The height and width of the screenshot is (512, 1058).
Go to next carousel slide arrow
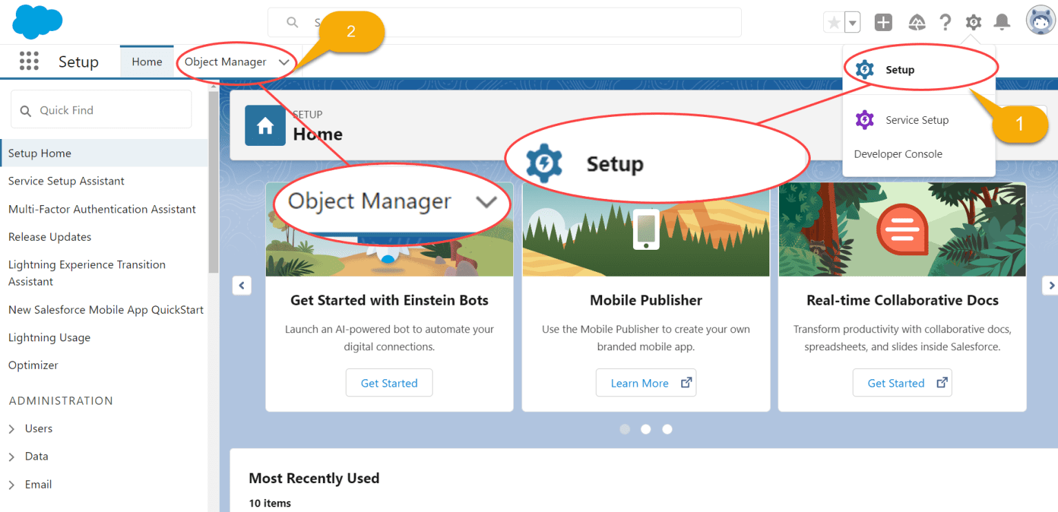[1050, 285]
